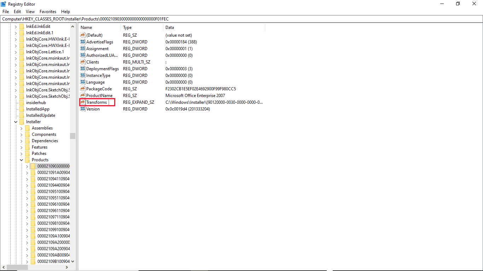This screenshot has width=483, height=271.
Task: Click the Version DWORD value icon
Action: (x=83, y=109)
